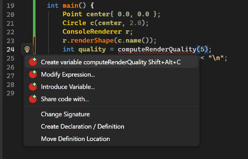
Task: Click the tomato icon next to Share code with
Action: 33,99
